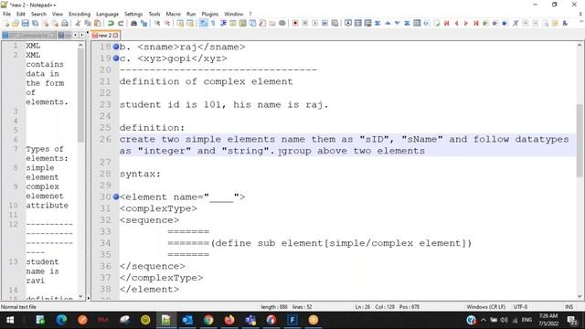
Task: Open Outlook from the taskbar
Action: pos(187,320)
